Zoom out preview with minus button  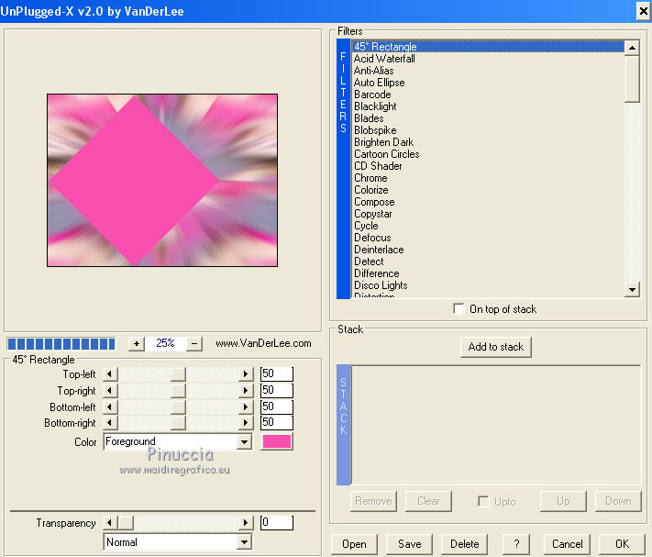(x=194, y=343)
